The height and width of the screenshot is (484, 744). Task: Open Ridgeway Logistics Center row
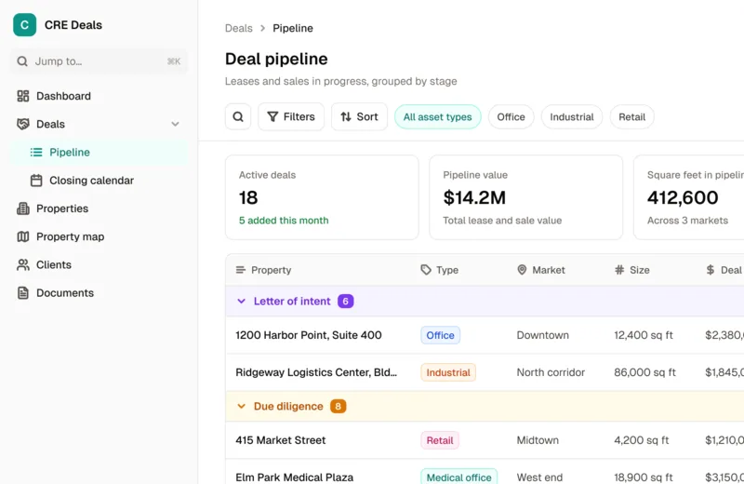pos(485,372)
